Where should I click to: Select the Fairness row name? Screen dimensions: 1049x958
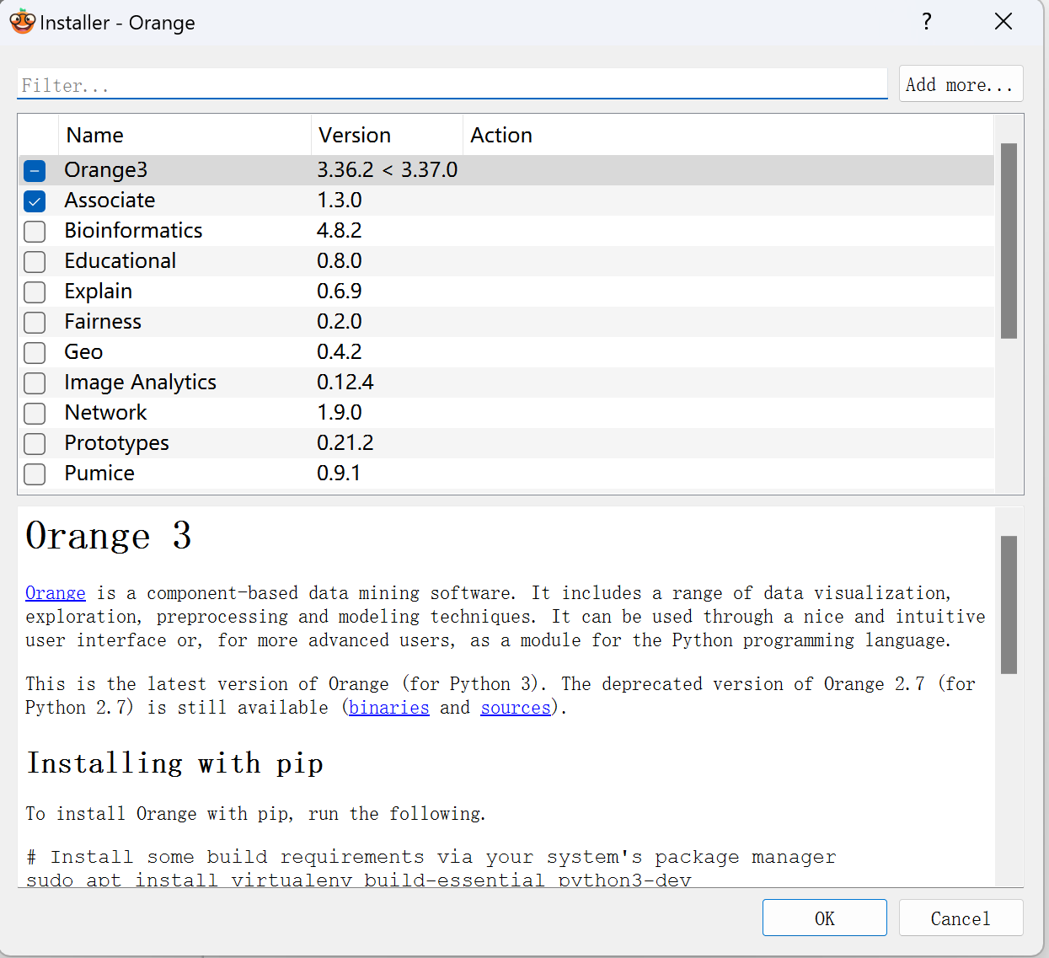(103, 322)
